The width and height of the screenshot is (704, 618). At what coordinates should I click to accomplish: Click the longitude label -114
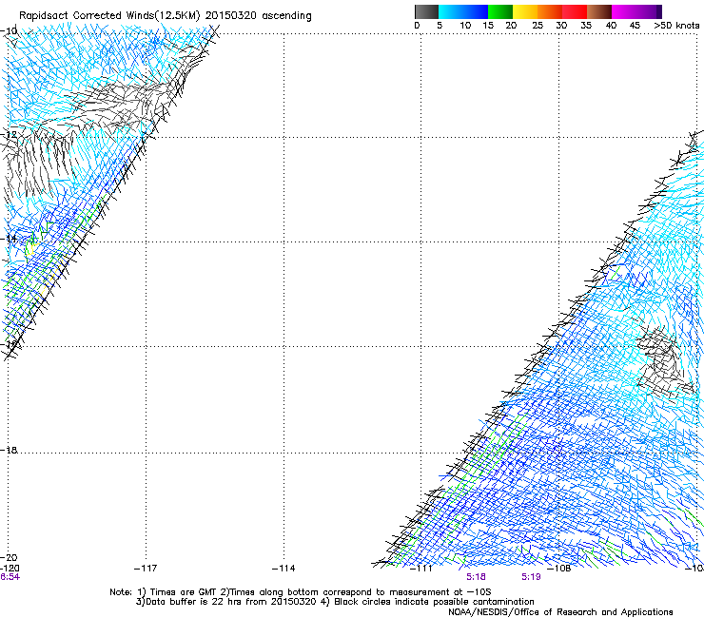[x=284, y=569]
